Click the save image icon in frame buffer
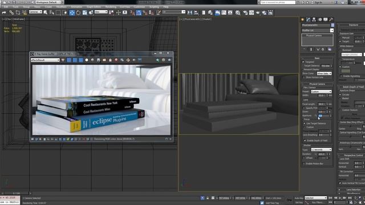 coord(99,60)
